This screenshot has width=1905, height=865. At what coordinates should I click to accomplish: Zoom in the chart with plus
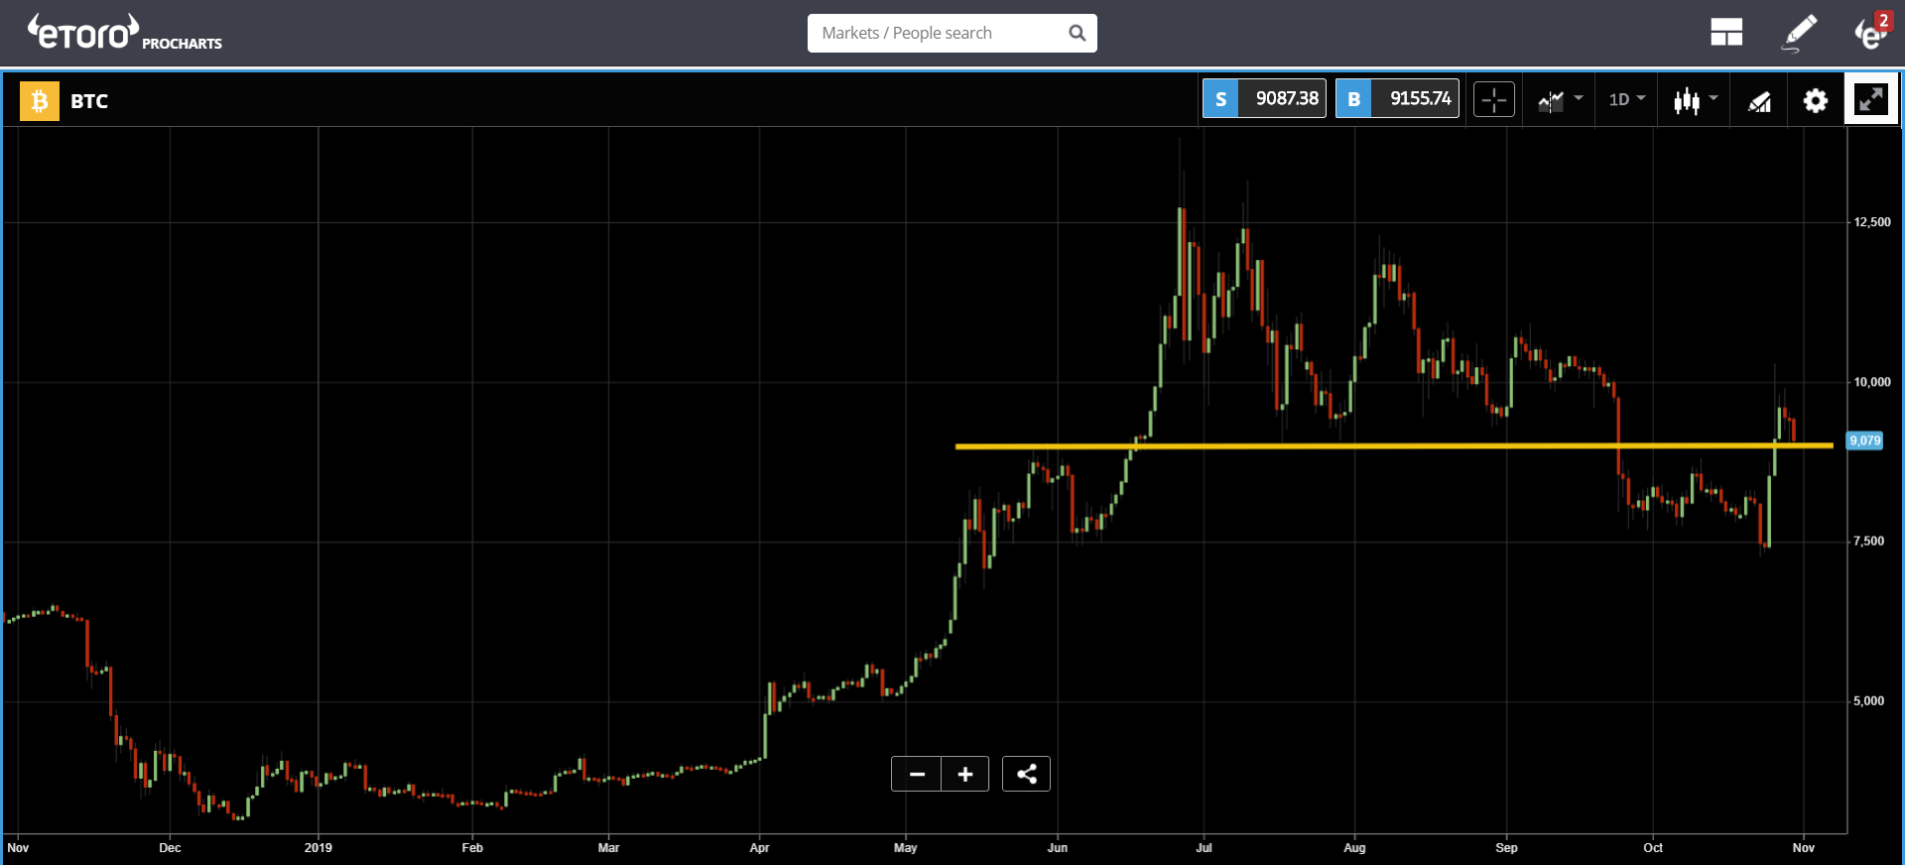point(964,774)
